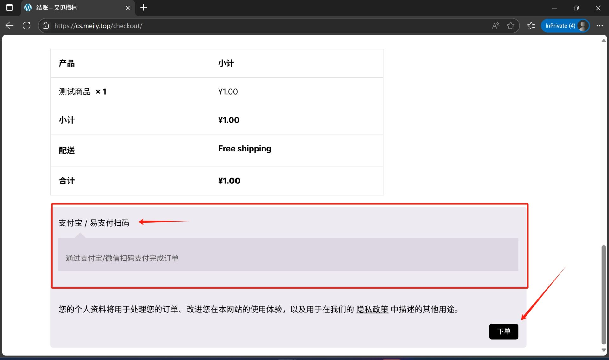Open the favorites list icon
This screenshot has width=609, height=360.
pyautogui.click(x=531, y=26)
